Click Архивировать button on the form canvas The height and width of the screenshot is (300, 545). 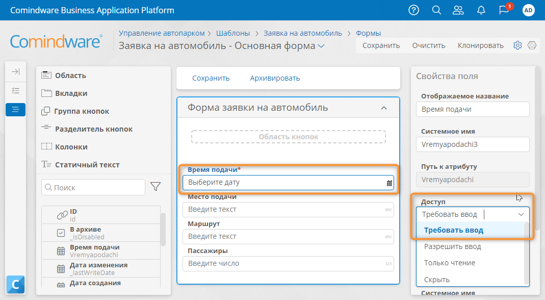275,78
